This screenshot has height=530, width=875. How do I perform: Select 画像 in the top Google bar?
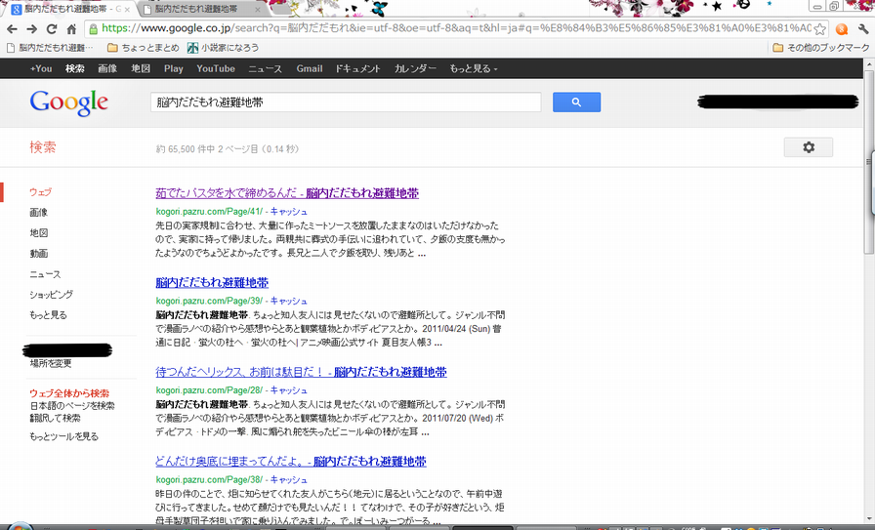coord(107,68)
